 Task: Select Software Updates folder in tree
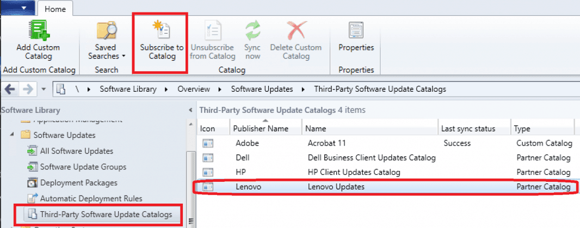pyautogui.click(x=64, y=135)
